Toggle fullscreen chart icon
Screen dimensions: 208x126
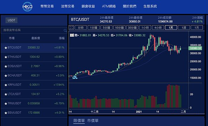[71, 28]
